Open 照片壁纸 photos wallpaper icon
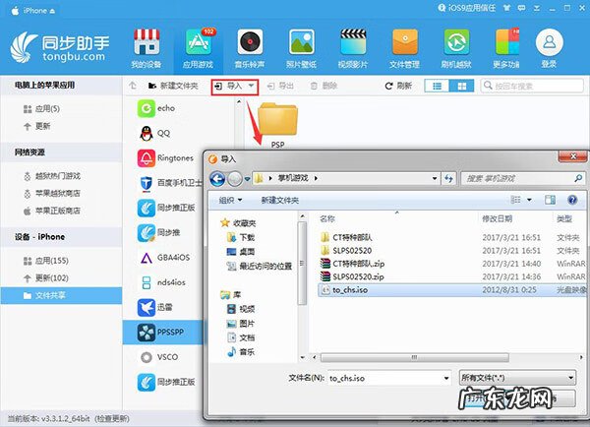The width and height of the screenshot is (590, 427). [302, 42]
